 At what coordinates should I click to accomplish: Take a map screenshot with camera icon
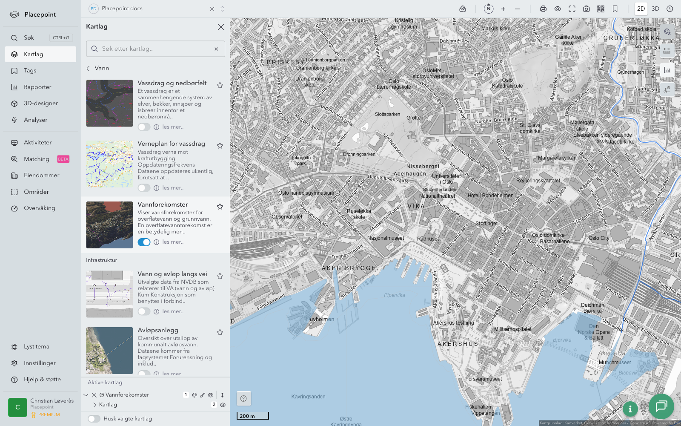(x=586, y=9)
